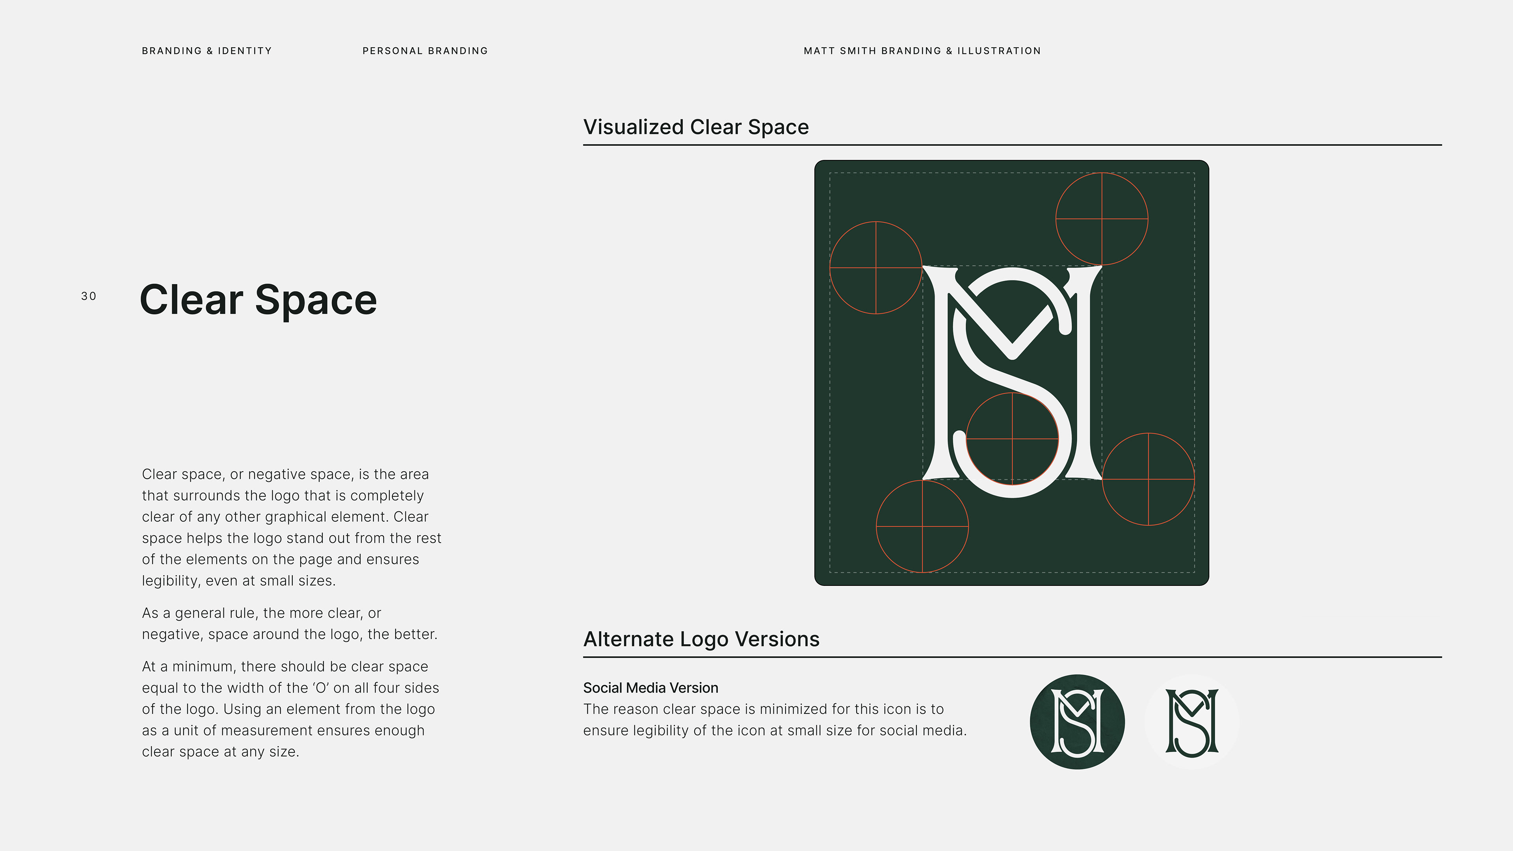Click the top-right orange crosshair circle
This screenshot has height=851, width=1513.
pyautogui.click(x=1101, y=219)
